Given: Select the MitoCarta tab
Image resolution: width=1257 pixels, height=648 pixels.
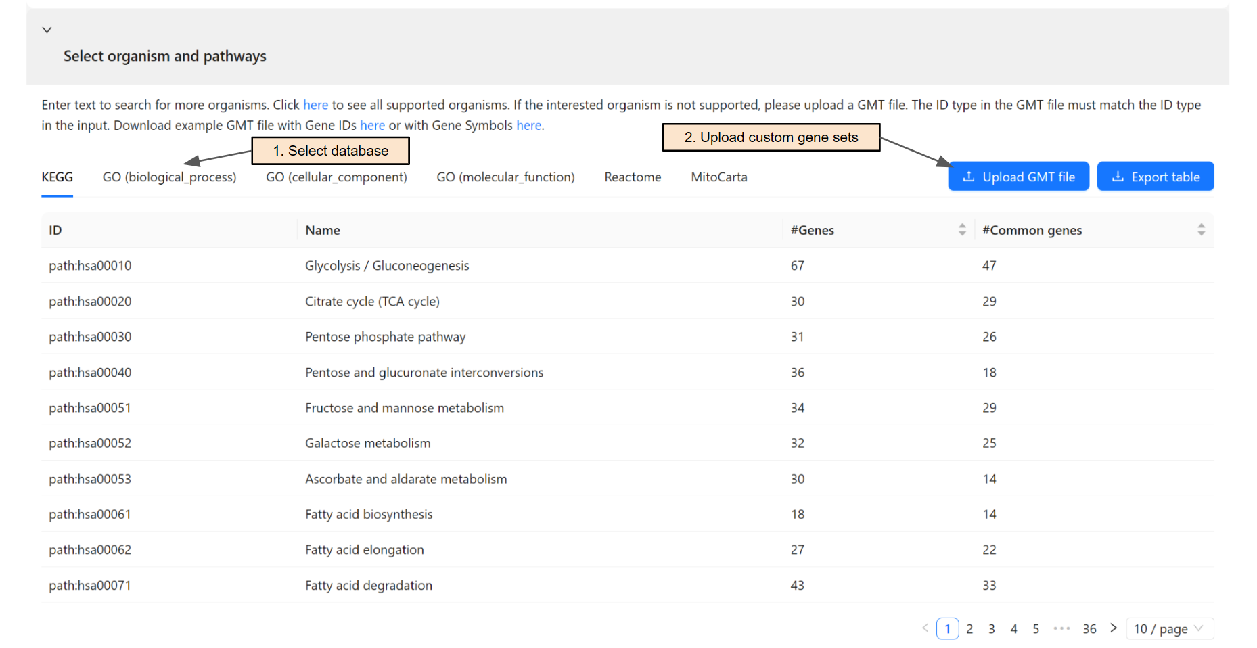Looking at the screenshot, I should tap(718, 177).
